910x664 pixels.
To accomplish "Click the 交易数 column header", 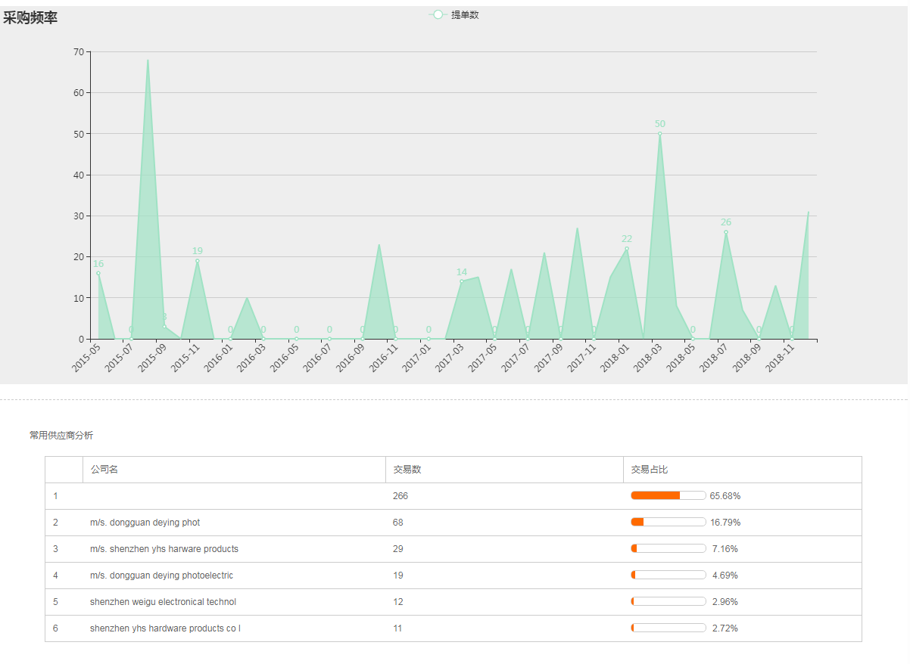I will 407,470.
